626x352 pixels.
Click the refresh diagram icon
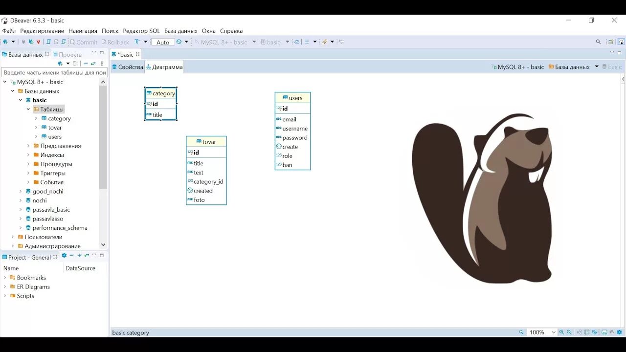(x=594, y=332)
